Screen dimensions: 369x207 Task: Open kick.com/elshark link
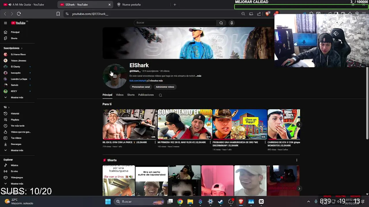click(138, 81)
